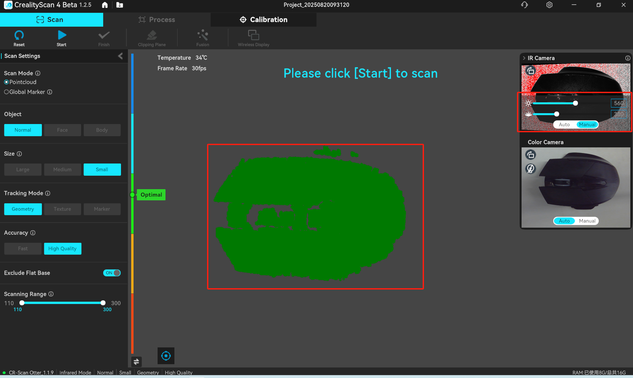Click the recenter view target icon

pyautogui.click(x=166, y=356)
